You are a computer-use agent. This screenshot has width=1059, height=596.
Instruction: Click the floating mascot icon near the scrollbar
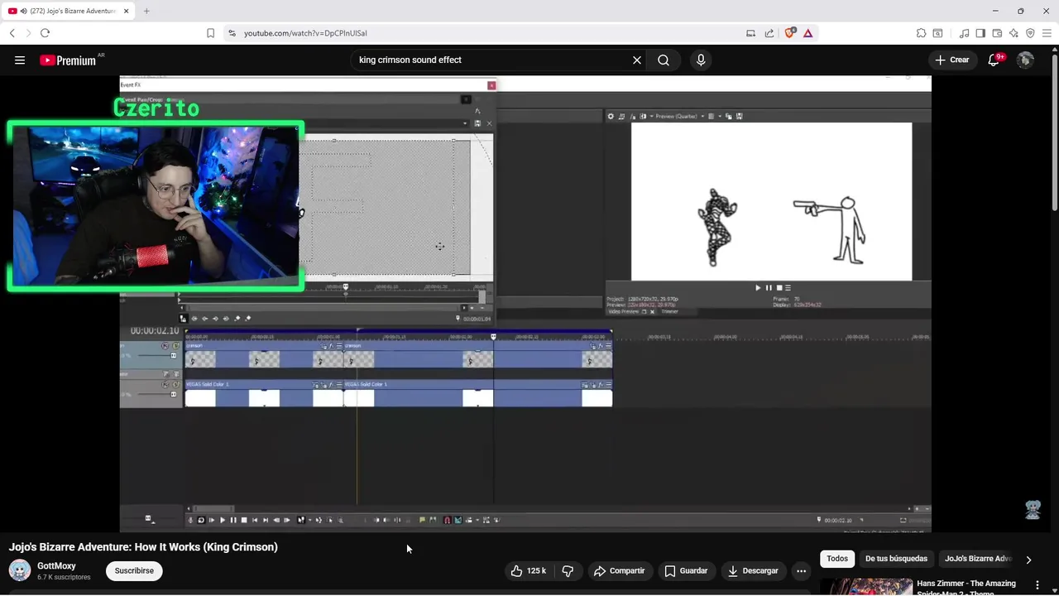tap(1033, 509)
